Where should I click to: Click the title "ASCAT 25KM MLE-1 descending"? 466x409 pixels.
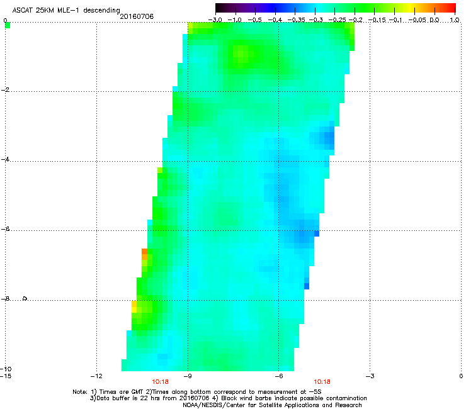pos(66,10)
